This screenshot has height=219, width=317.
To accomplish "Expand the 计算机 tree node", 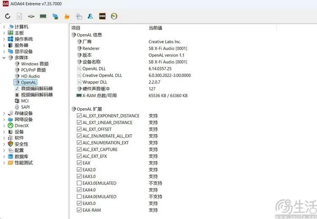I will click(x=4, y=27).
